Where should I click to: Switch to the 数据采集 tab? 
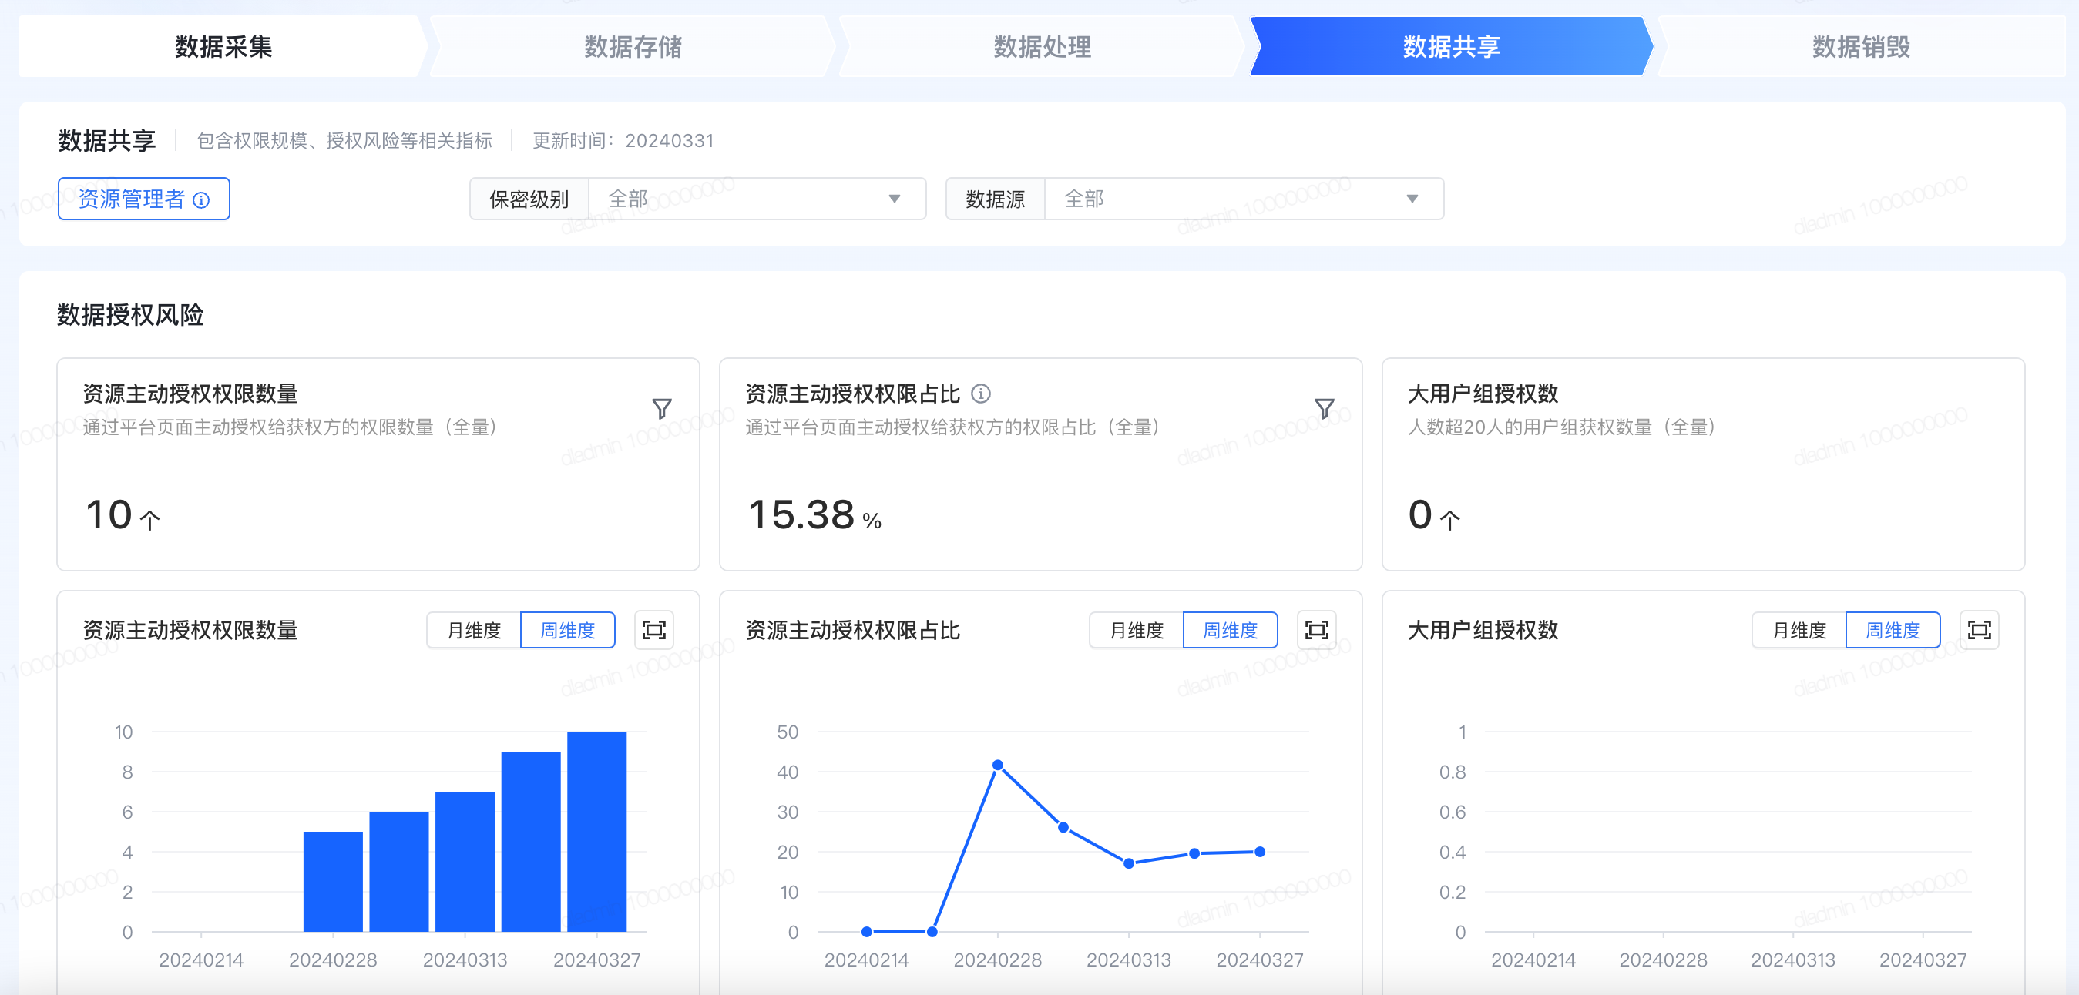pyautogui.click(x=223, y=47)
